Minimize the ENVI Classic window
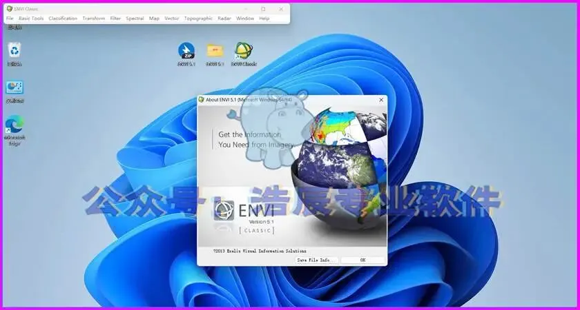 246,9
